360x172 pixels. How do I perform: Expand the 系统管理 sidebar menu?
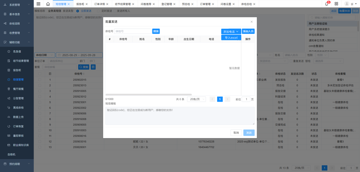[x=17, y=5]
